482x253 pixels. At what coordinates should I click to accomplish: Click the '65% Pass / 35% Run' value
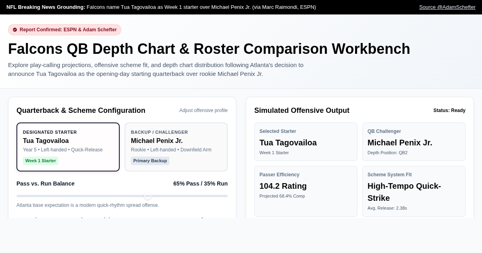[x=200, y=184]
